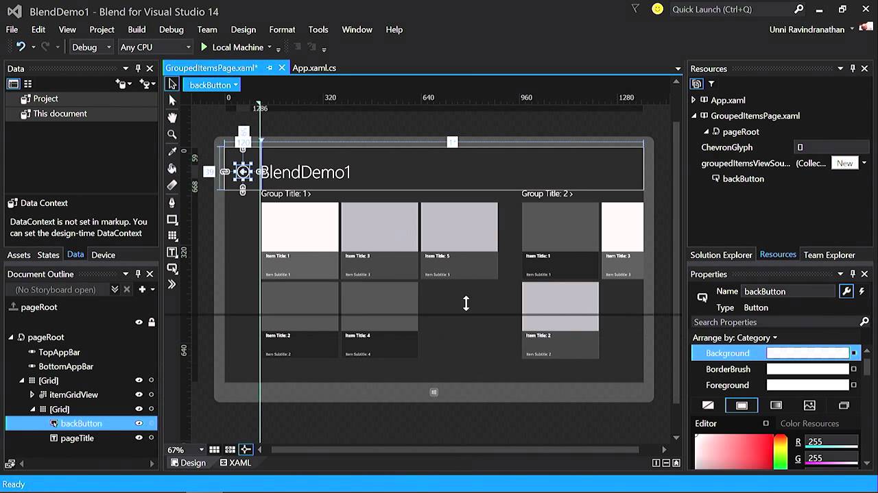Viewport: 878px width, 493px height.
Task: Click the Name field backButton
Action: click(789, 291)
